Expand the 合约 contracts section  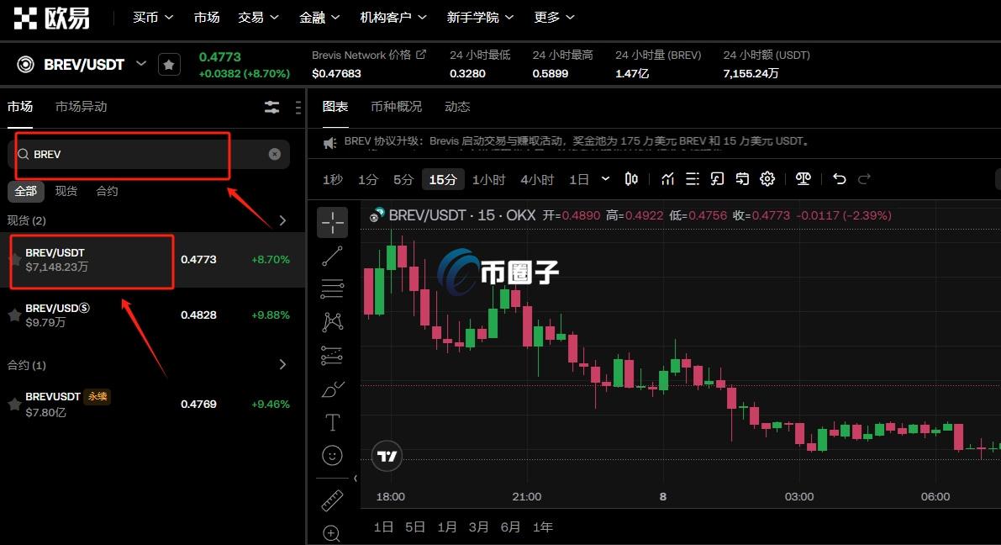(x=282, y=364)
